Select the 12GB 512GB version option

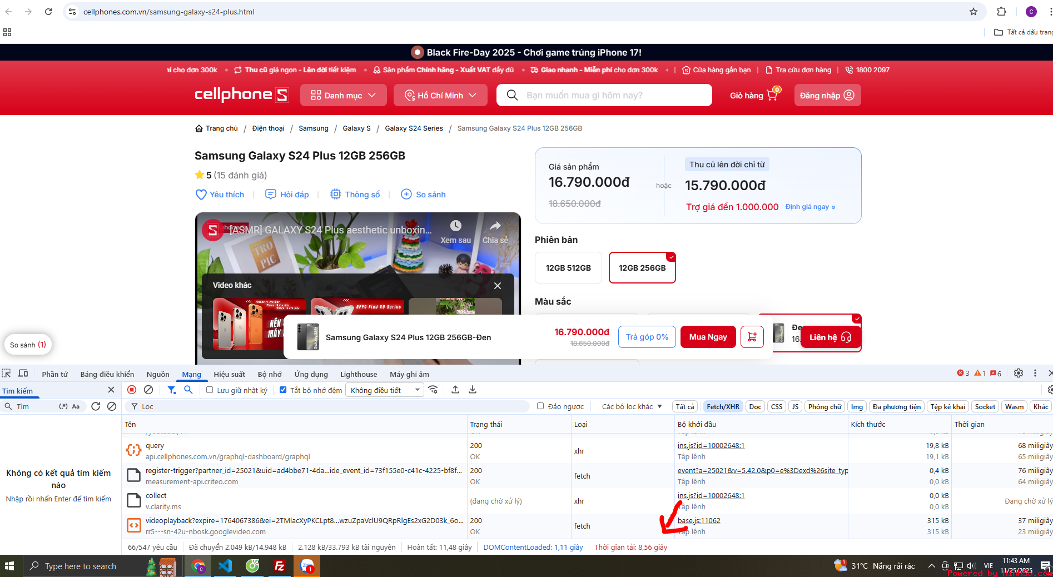pyautogui.click(x=568, y=268)
